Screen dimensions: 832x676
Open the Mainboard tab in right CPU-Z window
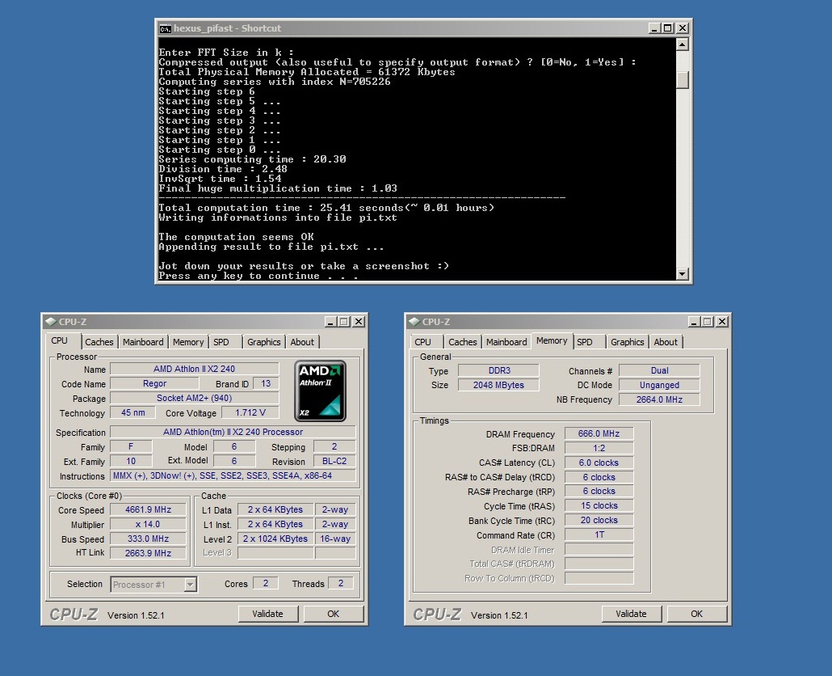point(506,342)
